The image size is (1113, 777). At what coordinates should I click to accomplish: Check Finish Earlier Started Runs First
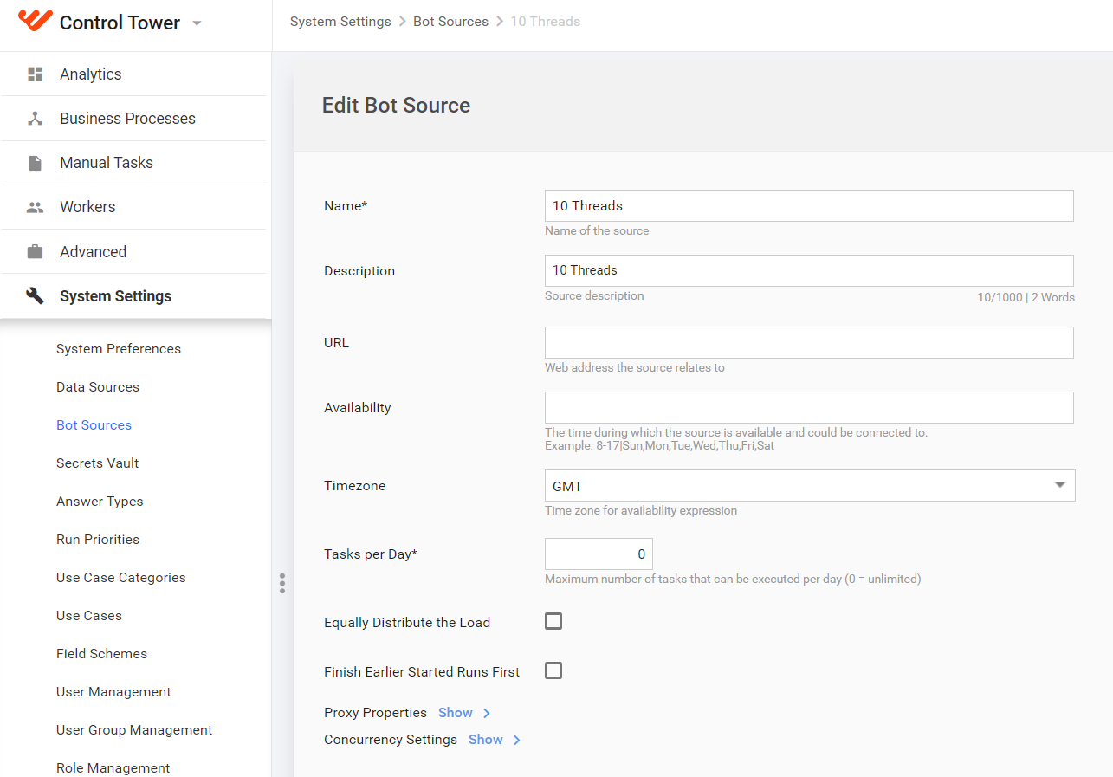pos(553,670)
